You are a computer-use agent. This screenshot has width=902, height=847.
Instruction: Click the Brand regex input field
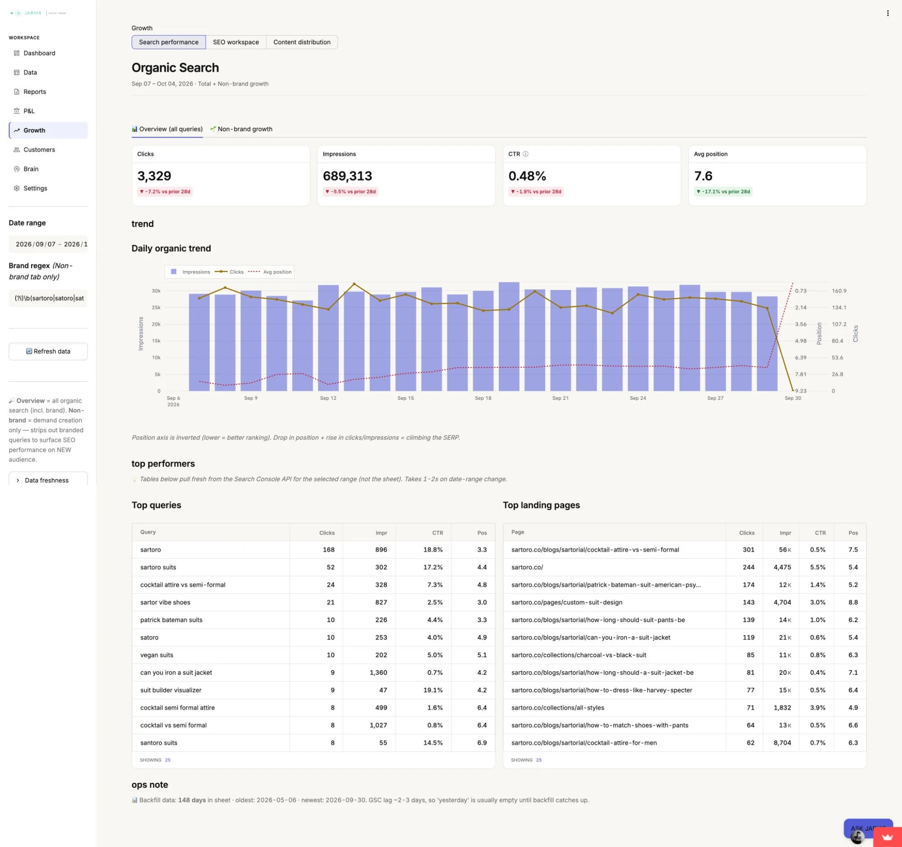pyautogui.click(x=48, y=298)
